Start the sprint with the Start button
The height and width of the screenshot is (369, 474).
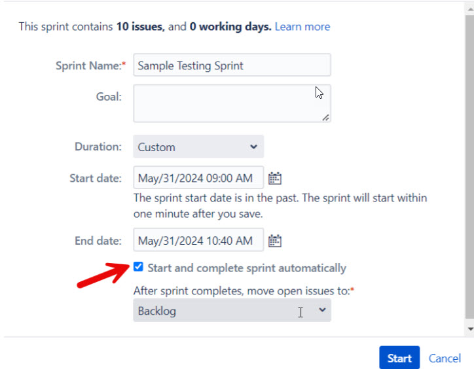pos(399,358)
